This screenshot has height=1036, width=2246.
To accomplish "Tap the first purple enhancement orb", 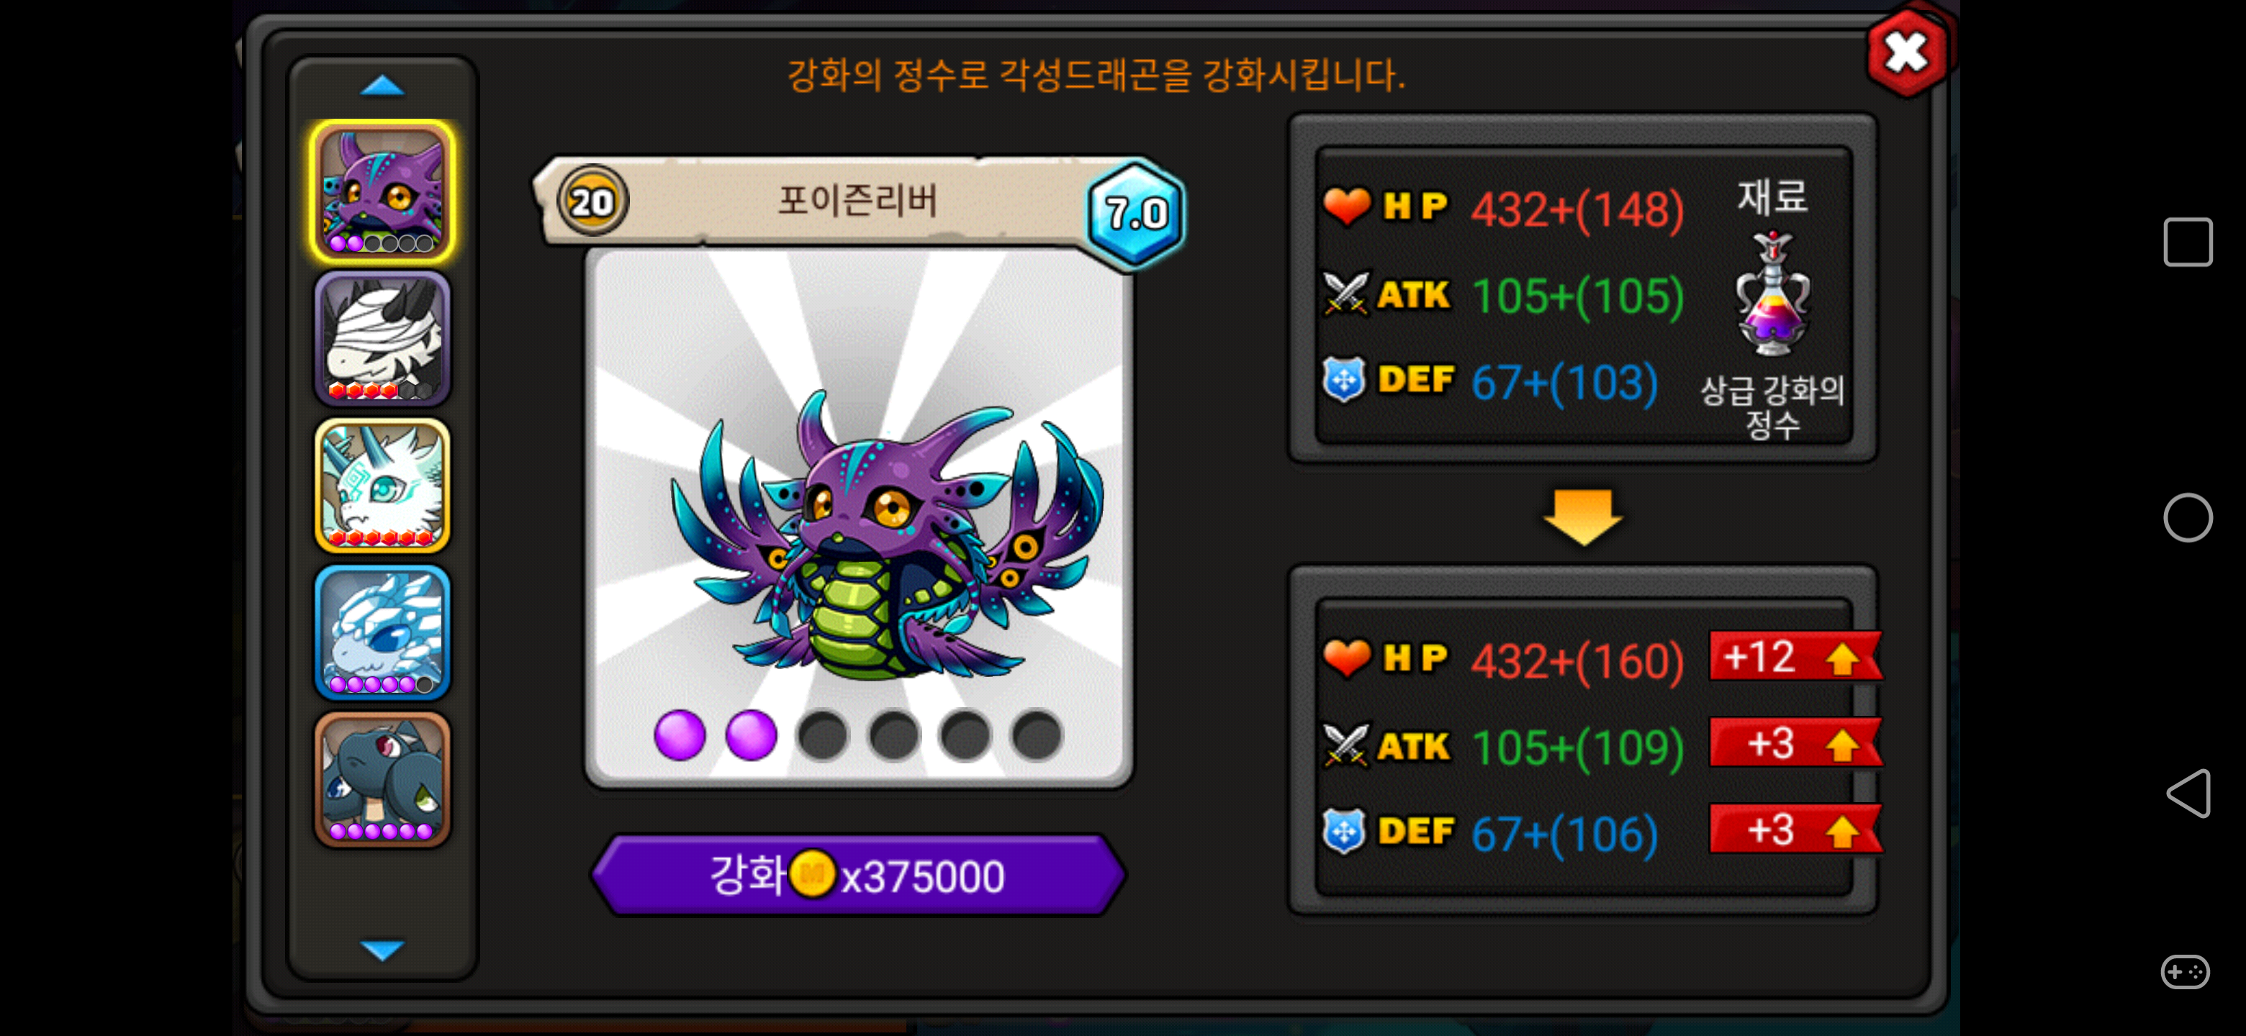I will click(x=680, y=735).
